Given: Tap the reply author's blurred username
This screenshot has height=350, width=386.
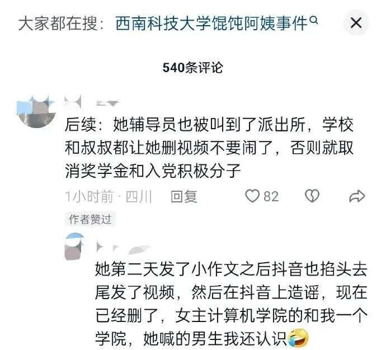Looking at the screenshot, I should click(123, 248).
